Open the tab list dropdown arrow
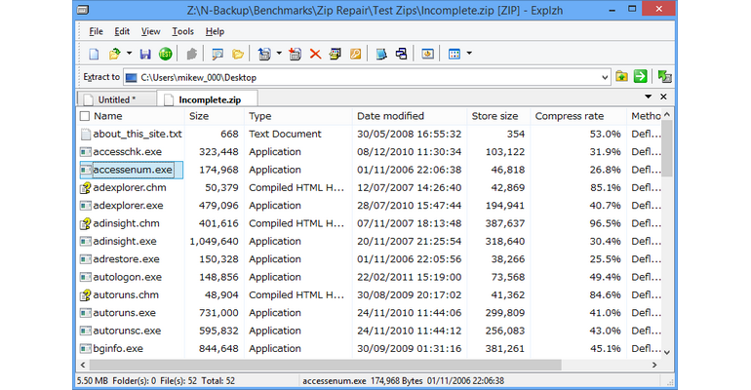Viewport: 751px width, 390px height. 648,97
